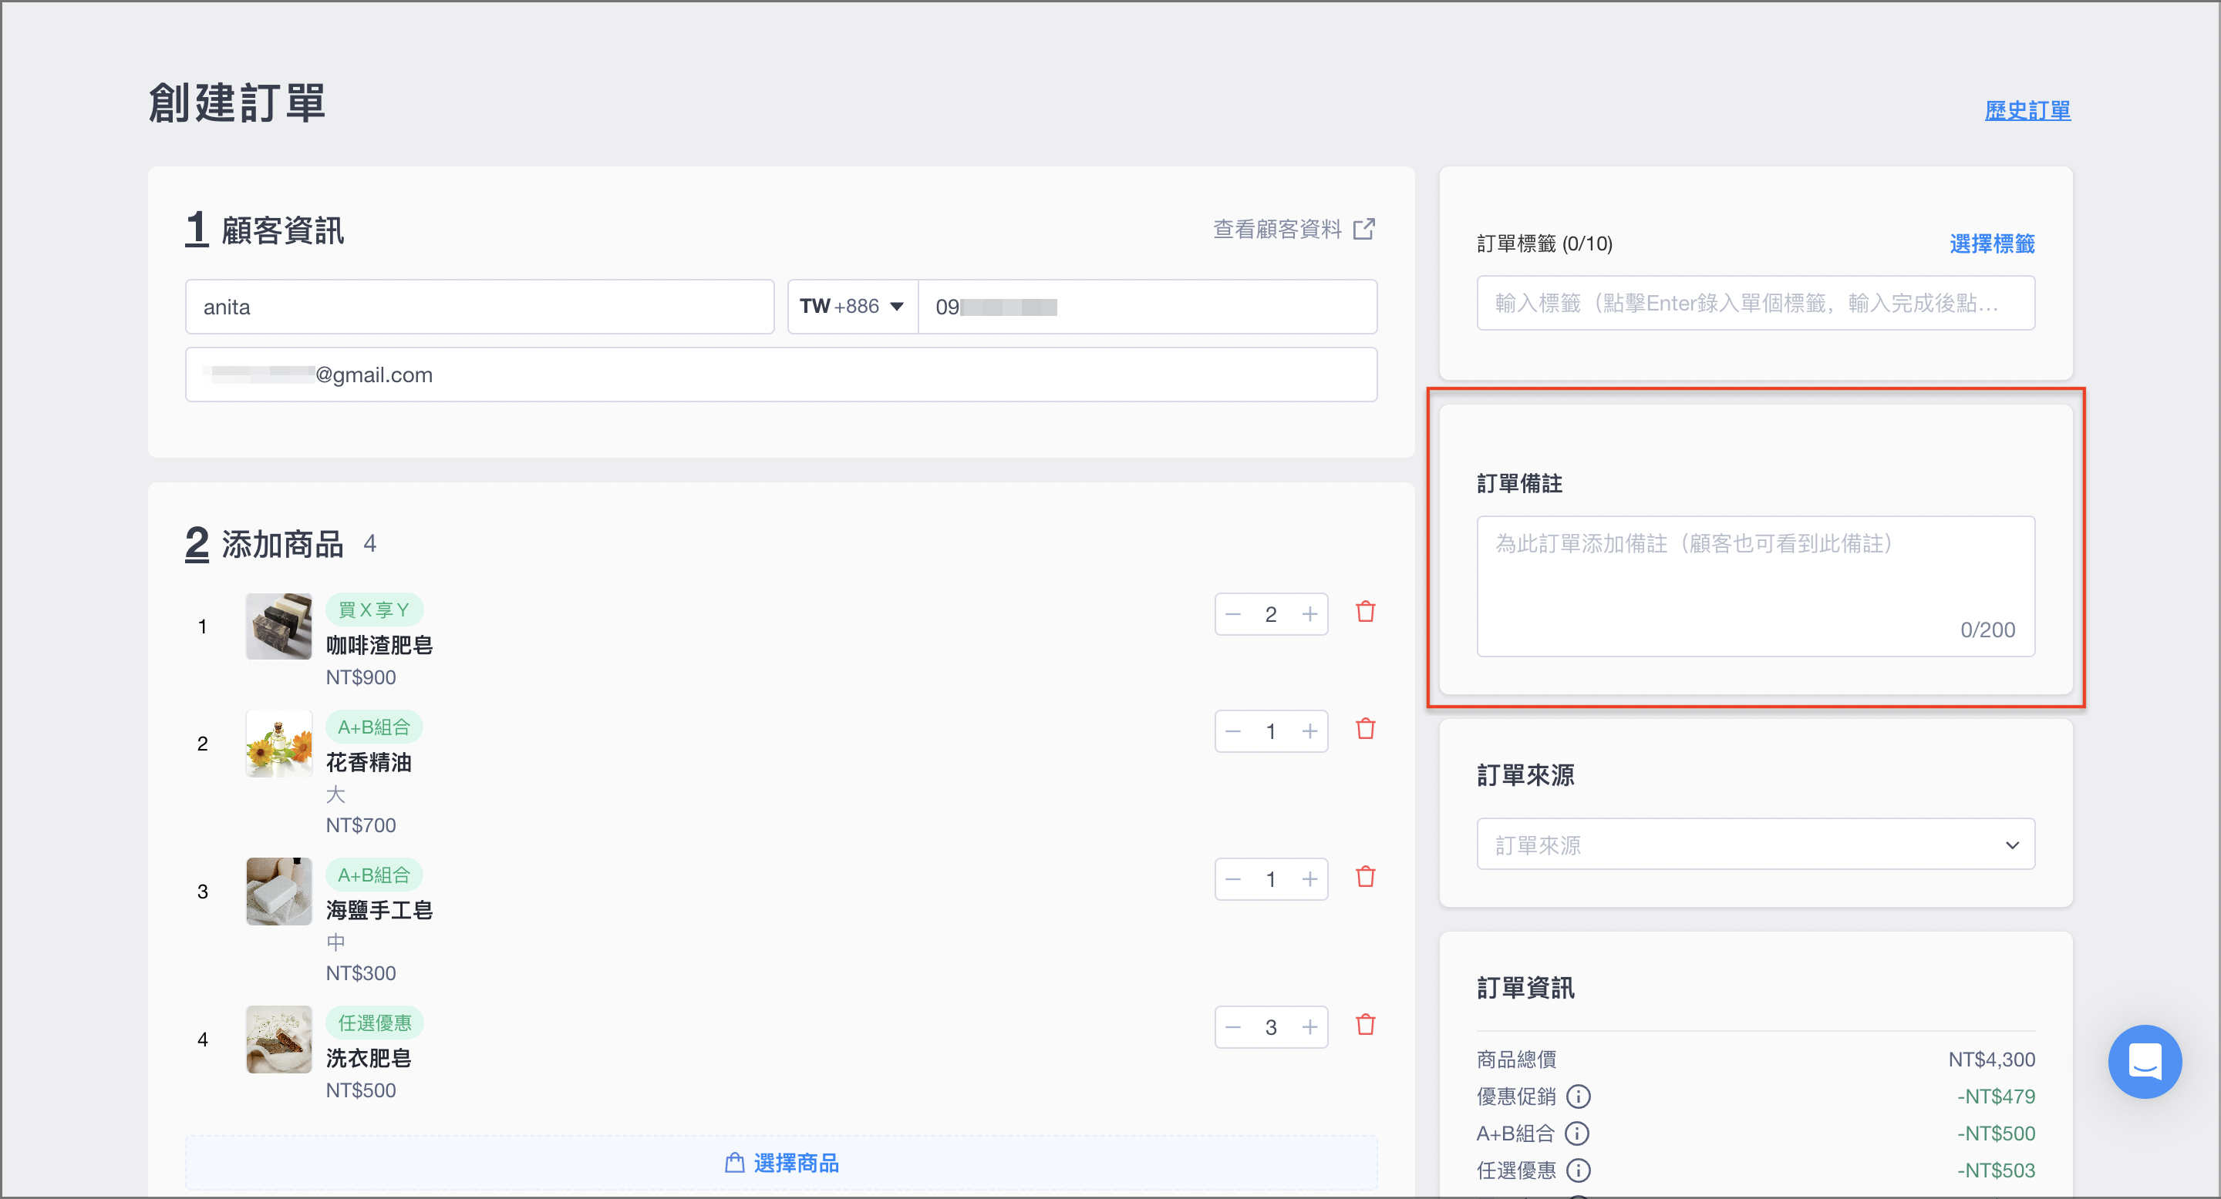The height and width of the screenshot is (1199, 2221).
Task: Increase quantity of 咖啡渣肥皂
Action: pyautogui.click(x=1309, y=614)
